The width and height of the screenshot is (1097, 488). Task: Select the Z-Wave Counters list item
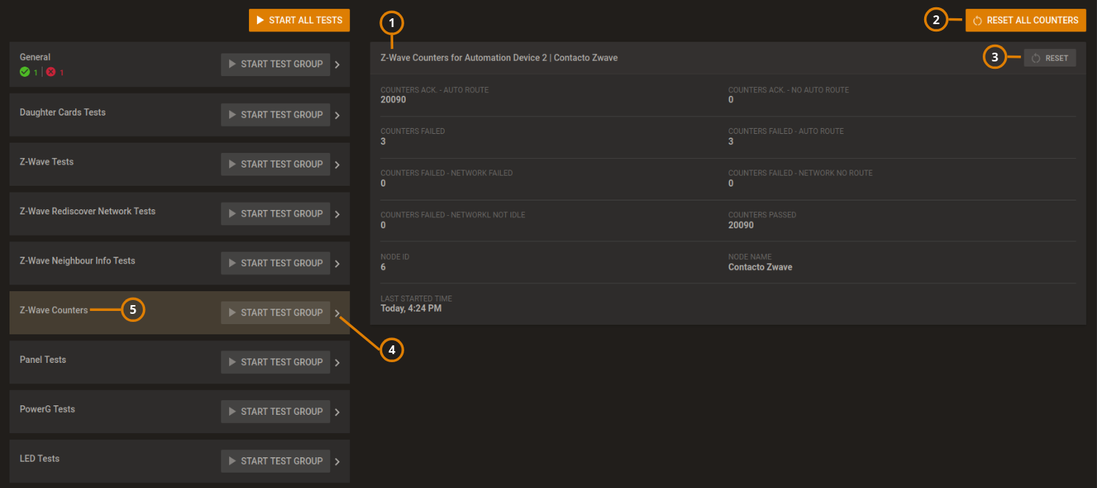[53, 310]
